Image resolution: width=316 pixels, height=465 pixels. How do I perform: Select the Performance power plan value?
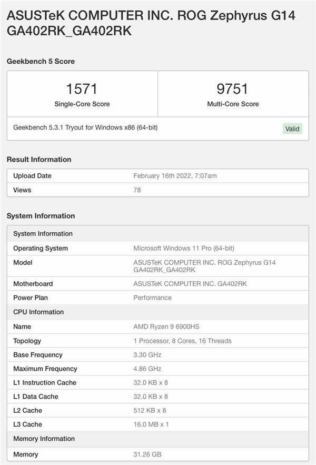(152, 298)
